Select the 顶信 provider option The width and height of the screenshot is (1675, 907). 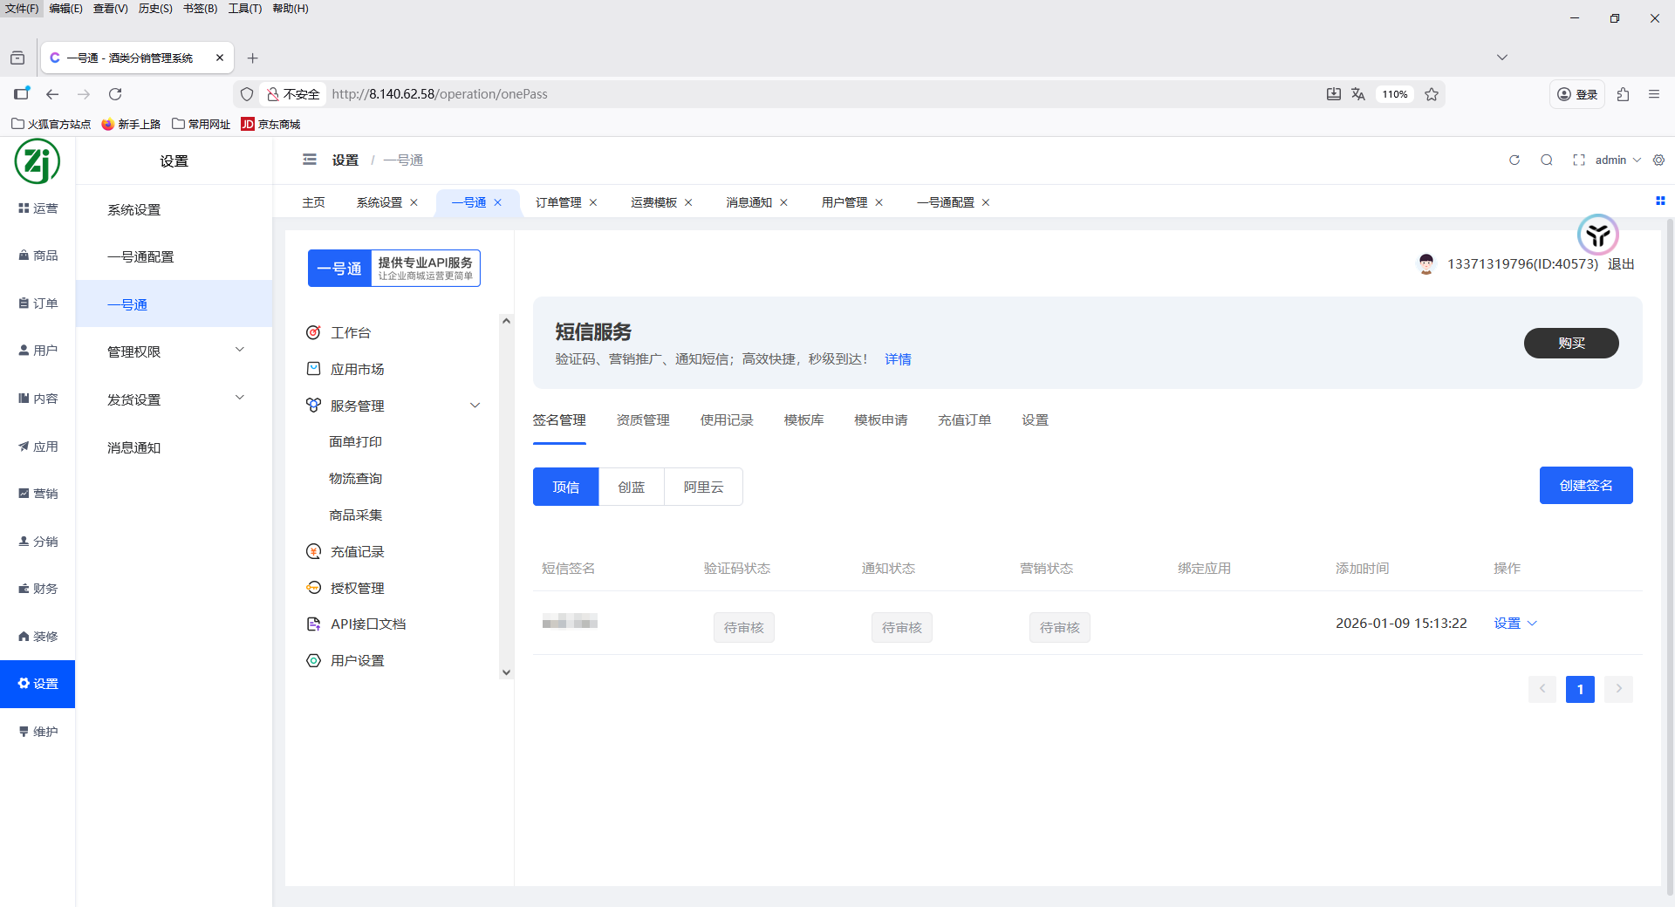[x=565, y=487]
